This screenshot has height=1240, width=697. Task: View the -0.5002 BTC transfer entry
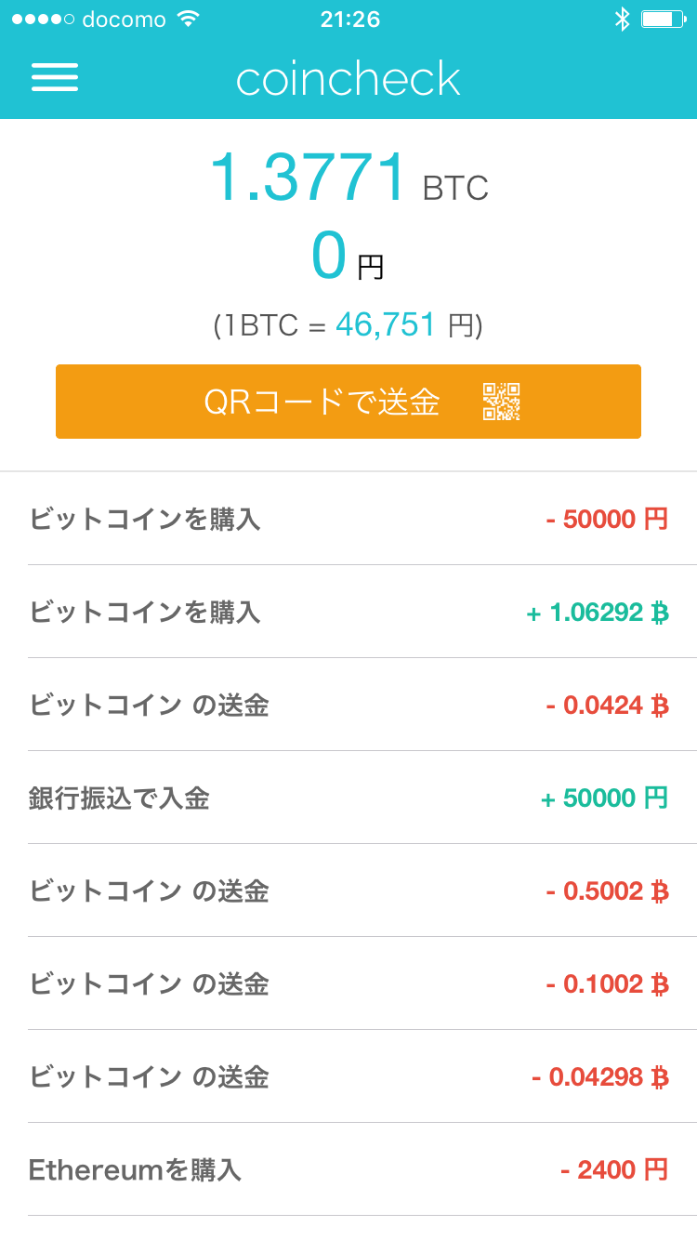pyautogui.click(x=348, y=890)
